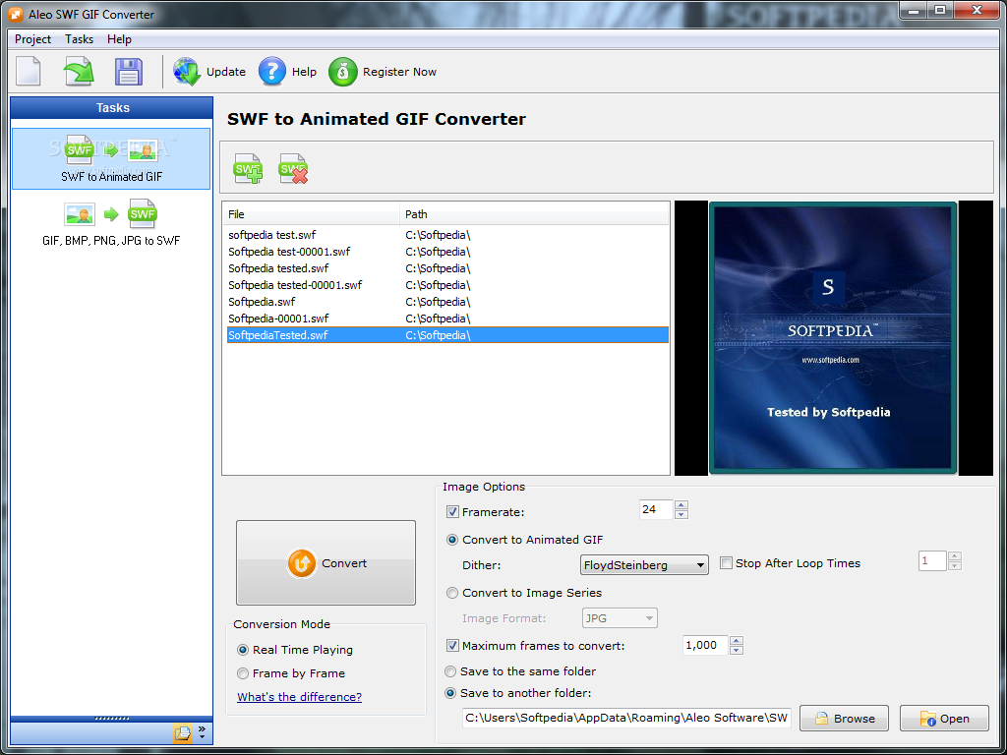Click the Help question mark icon
Image resolution: width=1007 pixels, height=755 pixels.
coord(271,71)
